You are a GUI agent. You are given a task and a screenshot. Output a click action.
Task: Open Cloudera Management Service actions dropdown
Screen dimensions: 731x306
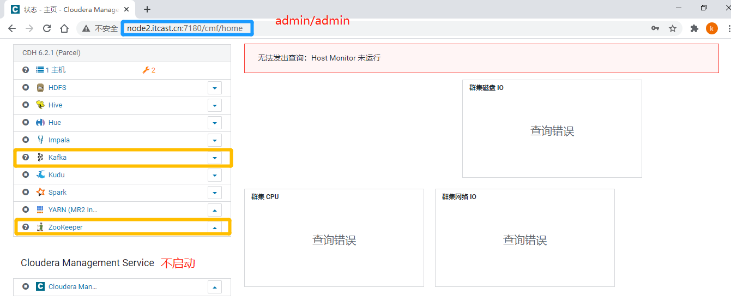coord(215,286)
